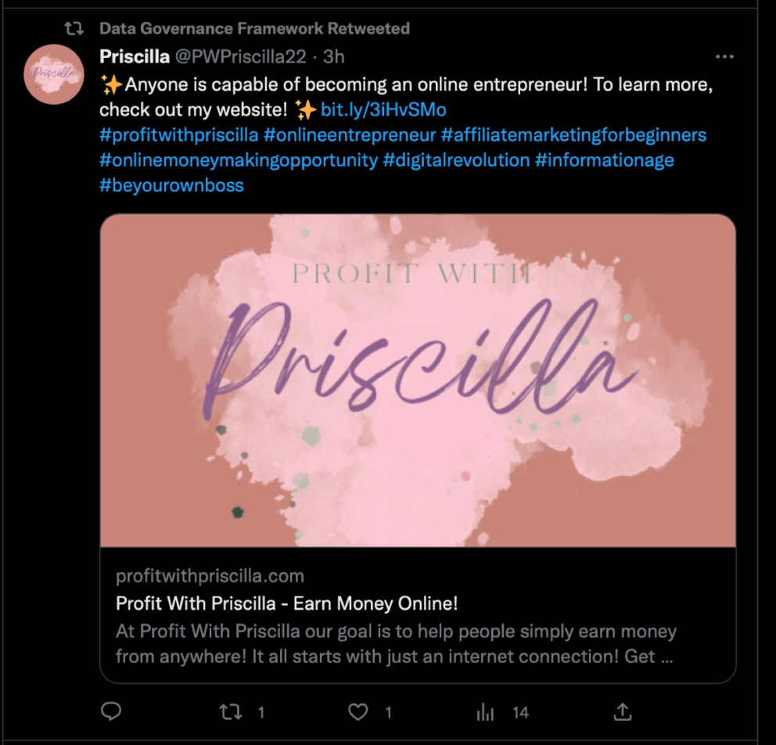Click the 3h timestamp

334,56
